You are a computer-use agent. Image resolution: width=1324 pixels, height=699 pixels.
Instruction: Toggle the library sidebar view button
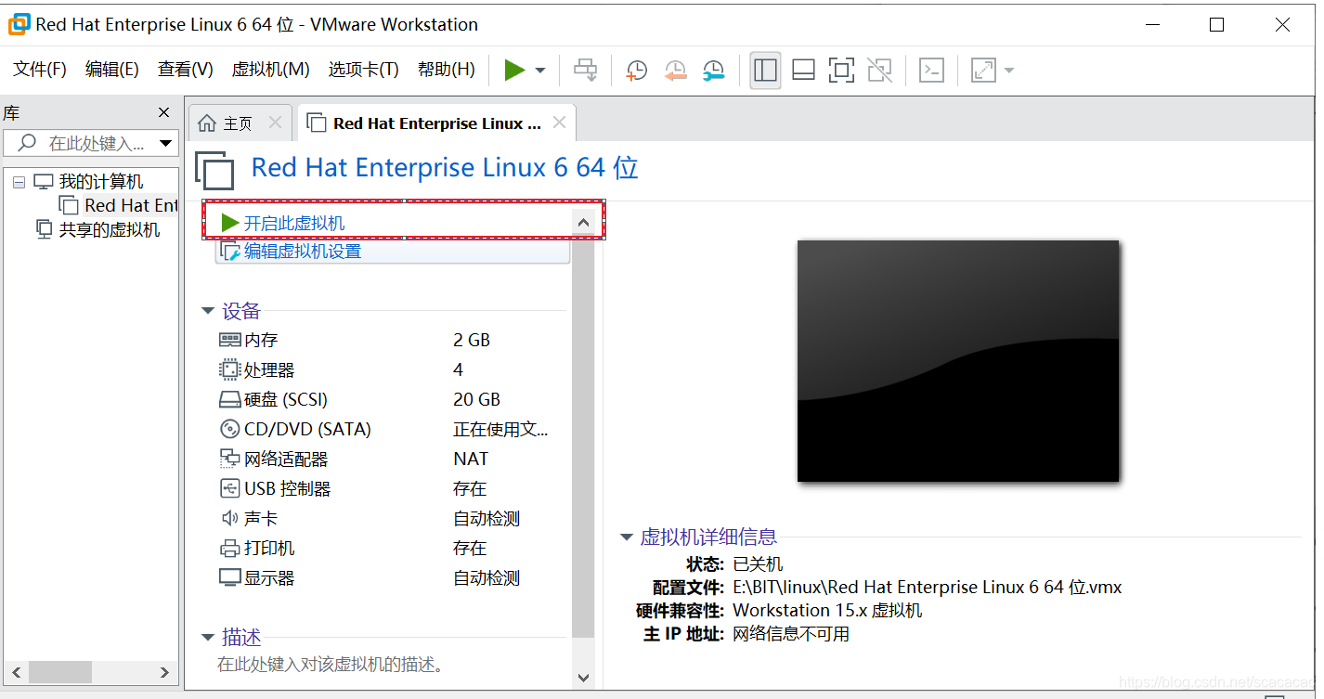[766, 70]
